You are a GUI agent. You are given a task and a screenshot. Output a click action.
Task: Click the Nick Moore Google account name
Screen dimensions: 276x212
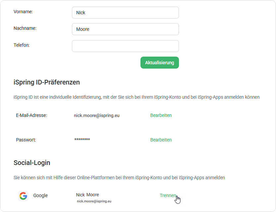click(87, 195)
